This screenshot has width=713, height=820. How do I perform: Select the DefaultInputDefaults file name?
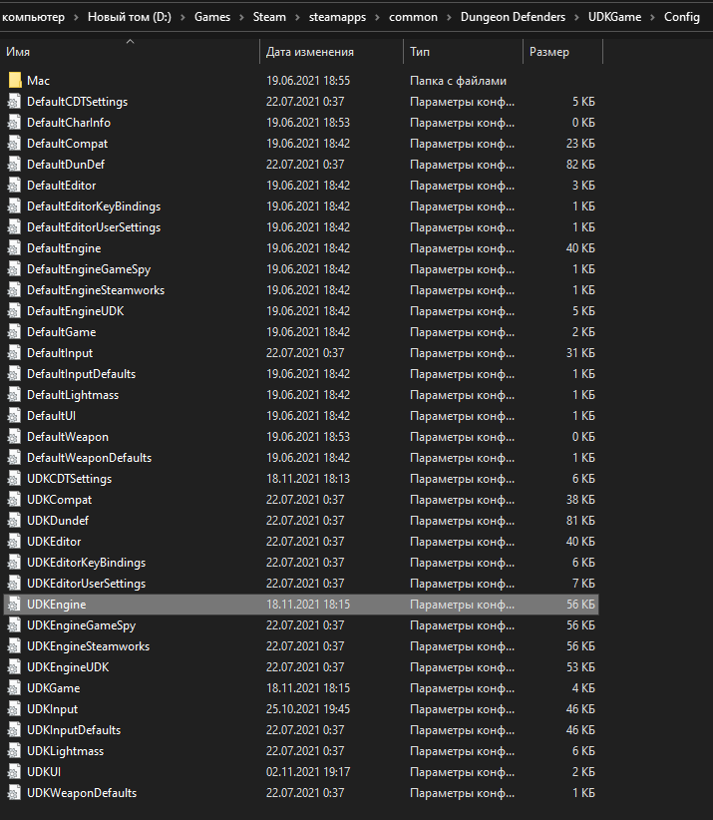click(x=81, y=374)
